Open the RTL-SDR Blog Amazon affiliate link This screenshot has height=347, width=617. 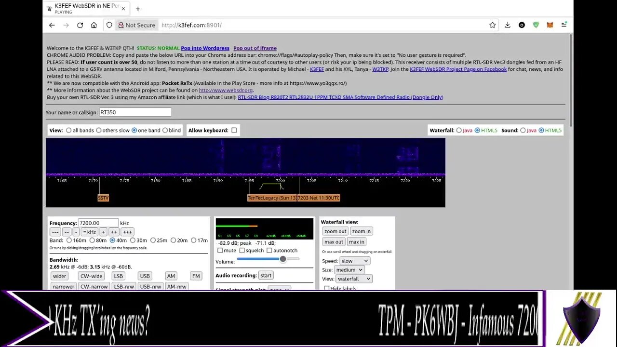point(340,97)
